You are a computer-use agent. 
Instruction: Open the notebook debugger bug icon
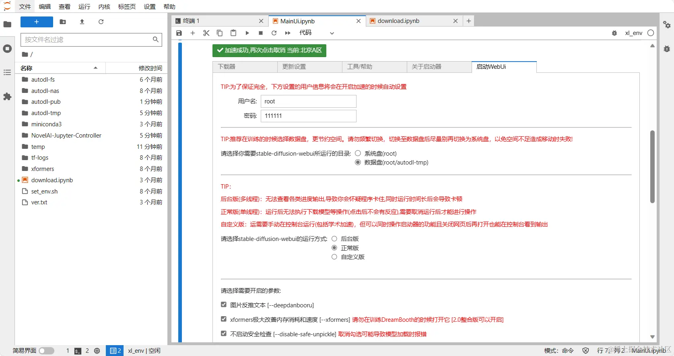click(614, 33)
